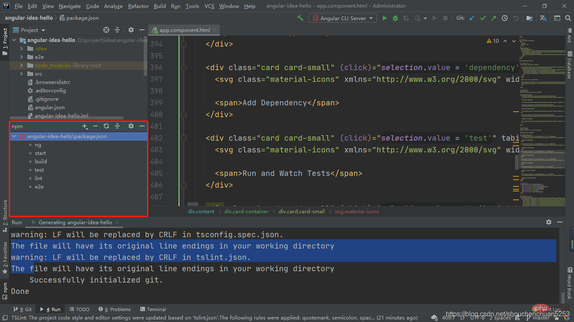Go to next highlighted error arrow
This screenshot has height=322, width=574.
point(514,41)
